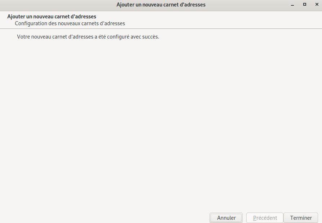The height and width of the screenshot is (223, 322).
Task: Select the subtitle about configuring address books
Action: coord(70,23)
